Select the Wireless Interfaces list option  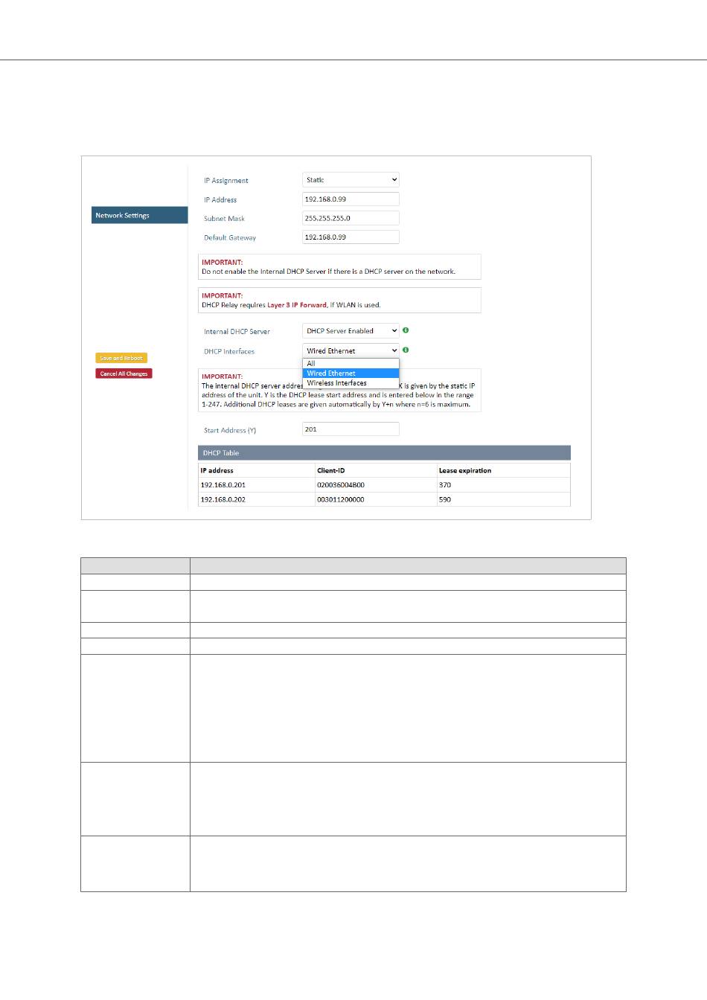pyautogui.click(x=351, y=383)
